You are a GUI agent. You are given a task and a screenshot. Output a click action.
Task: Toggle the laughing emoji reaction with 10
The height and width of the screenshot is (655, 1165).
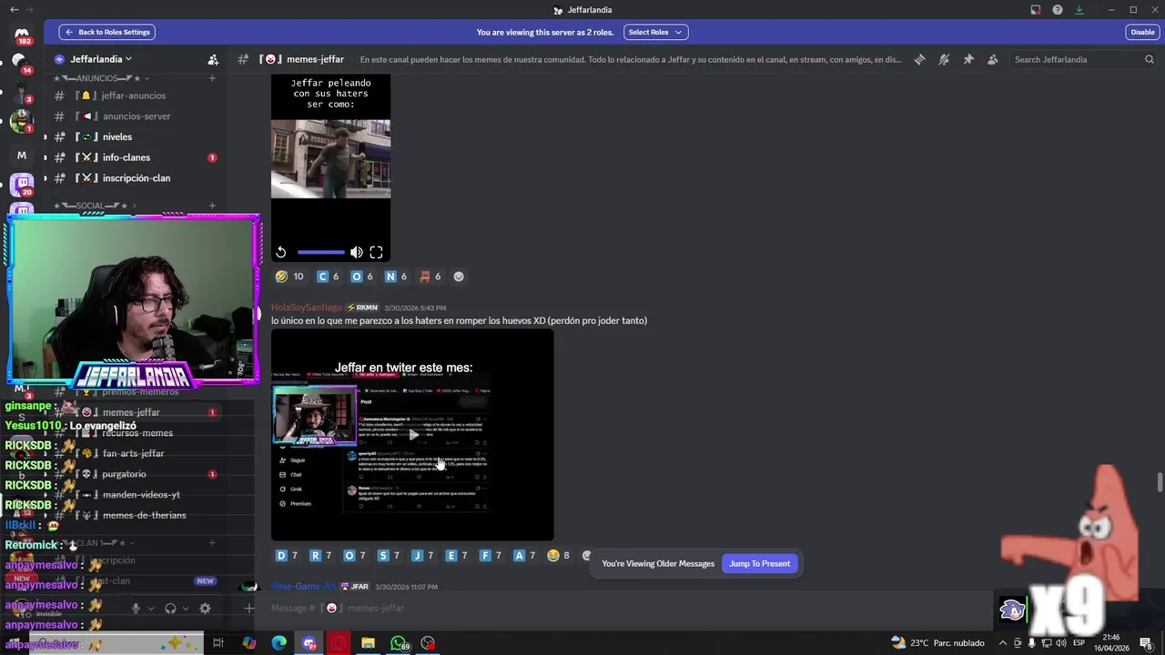pos(289,277)
